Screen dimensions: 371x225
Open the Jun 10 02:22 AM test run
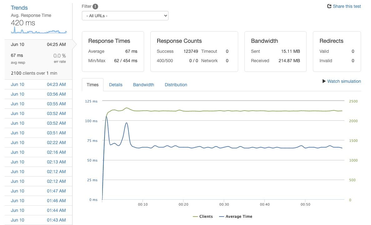[x=38, y=143]
